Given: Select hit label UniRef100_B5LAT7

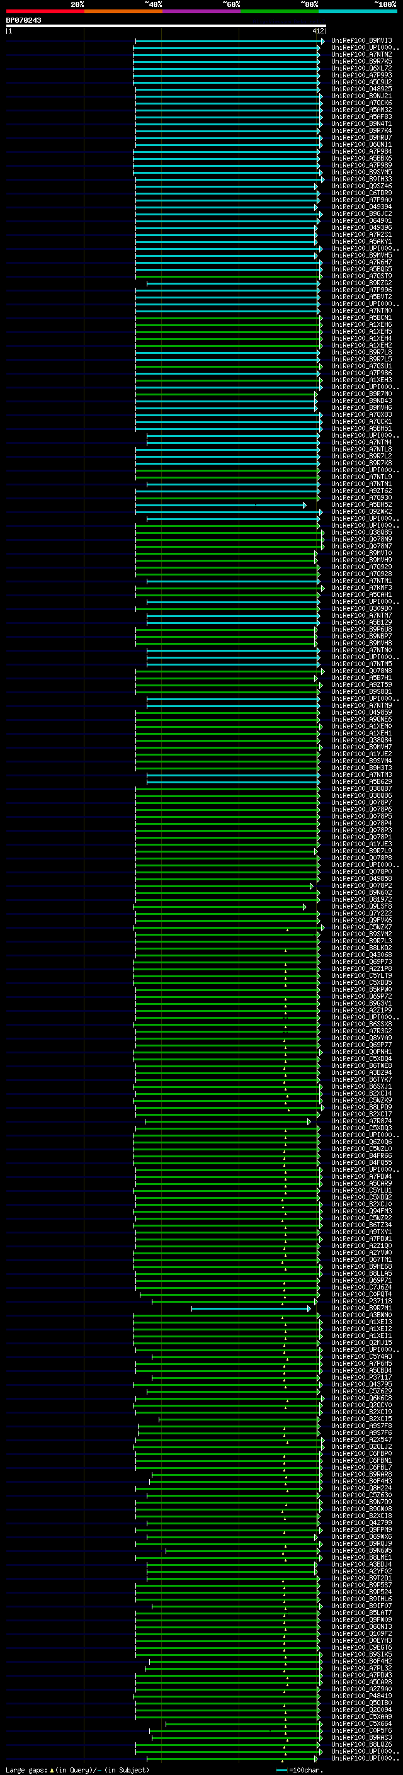Looking at the screenshot, I should coord(361,1613).
